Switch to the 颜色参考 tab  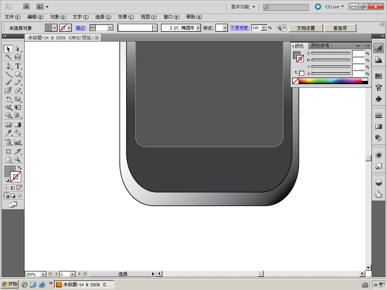(x=320, y=46)
